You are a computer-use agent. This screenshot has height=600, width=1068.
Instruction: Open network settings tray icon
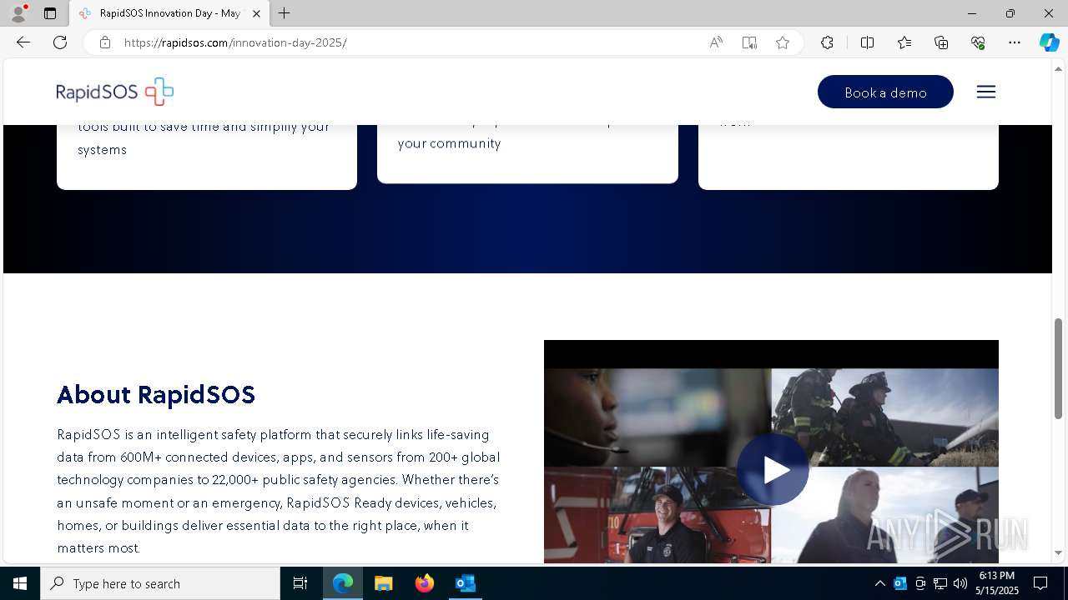(x=940, y=583)
